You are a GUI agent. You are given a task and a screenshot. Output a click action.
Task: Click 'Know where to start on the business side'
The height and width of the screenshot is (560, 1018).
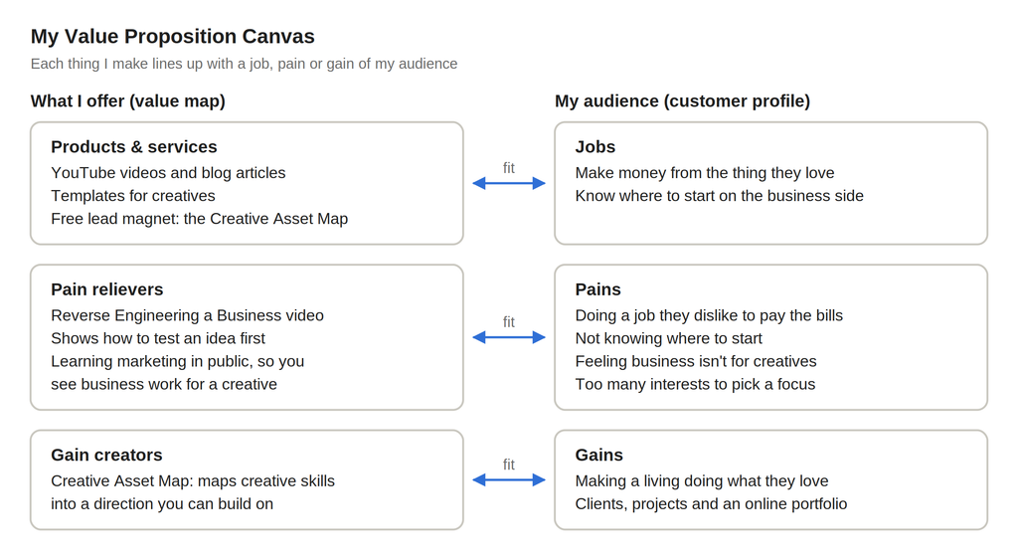click(x=720, y=196)
